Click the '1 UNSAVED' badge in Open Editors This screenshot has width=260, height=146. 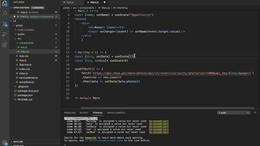pos(38,8)
